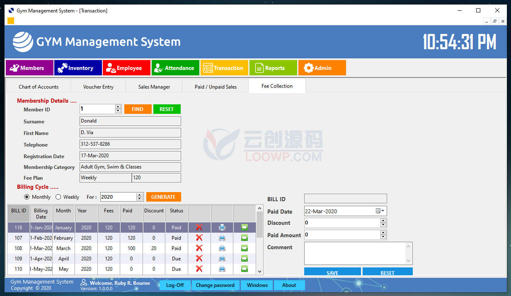The height and width of the screenshot is (296, 511).
Task: Switch to Voucher Entry tab
Action: point(98,87)
